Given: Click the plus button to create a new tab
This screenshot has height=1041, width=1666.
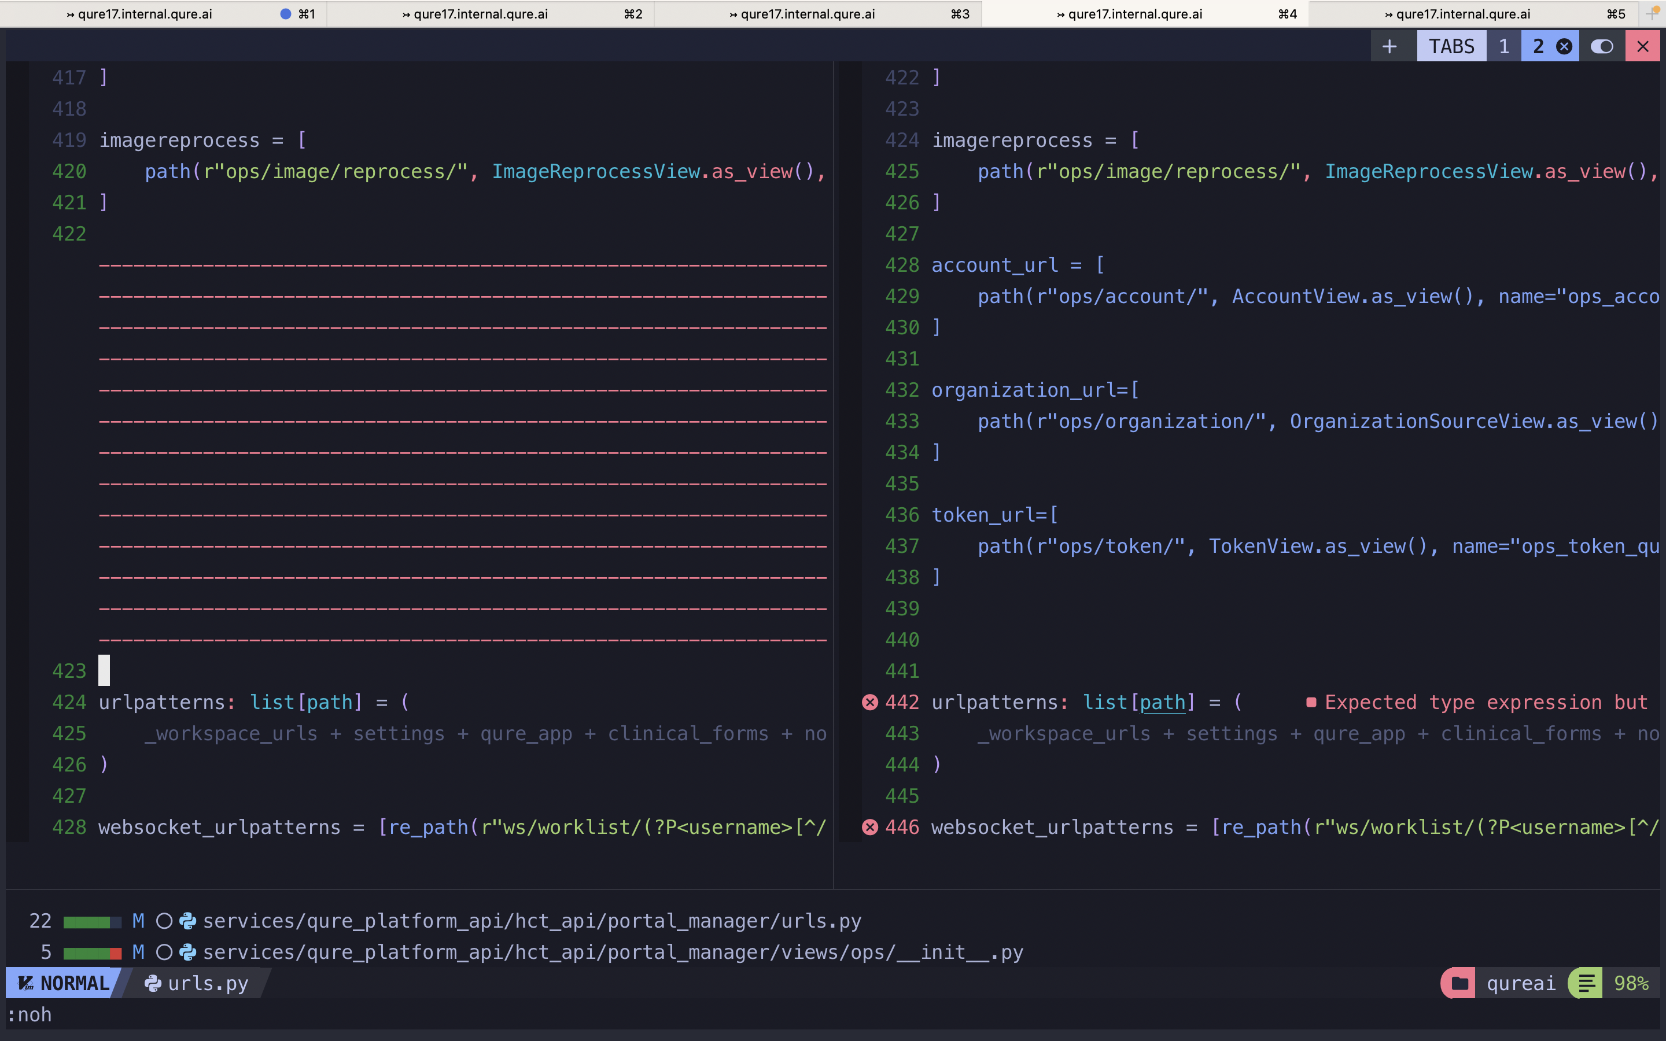Looking at the screenshot, I should pyautogui.click(x=1390, y=46).
